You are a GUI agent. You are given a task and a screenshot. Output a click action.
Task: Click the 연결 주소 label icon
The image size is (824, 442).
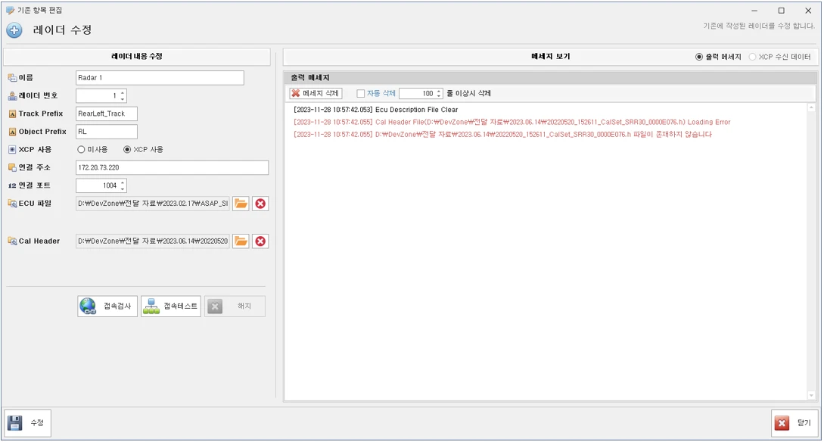pyautogui.click(x=12, y=168)
